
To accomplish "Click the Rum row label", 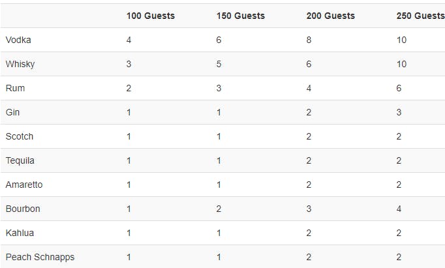I will [15, 88].
